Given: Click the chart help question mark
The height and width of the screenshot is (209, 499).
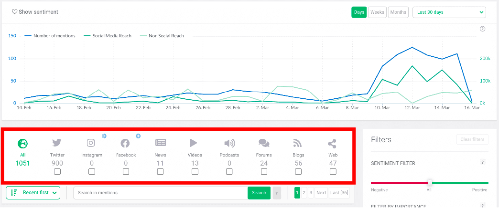Looking at the screenshot, I should pos(482,29).
